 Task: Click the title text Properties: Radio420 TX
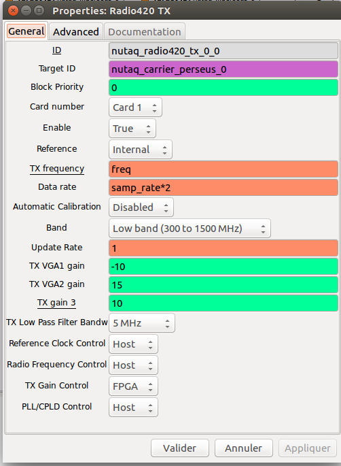tap(111, 11)
